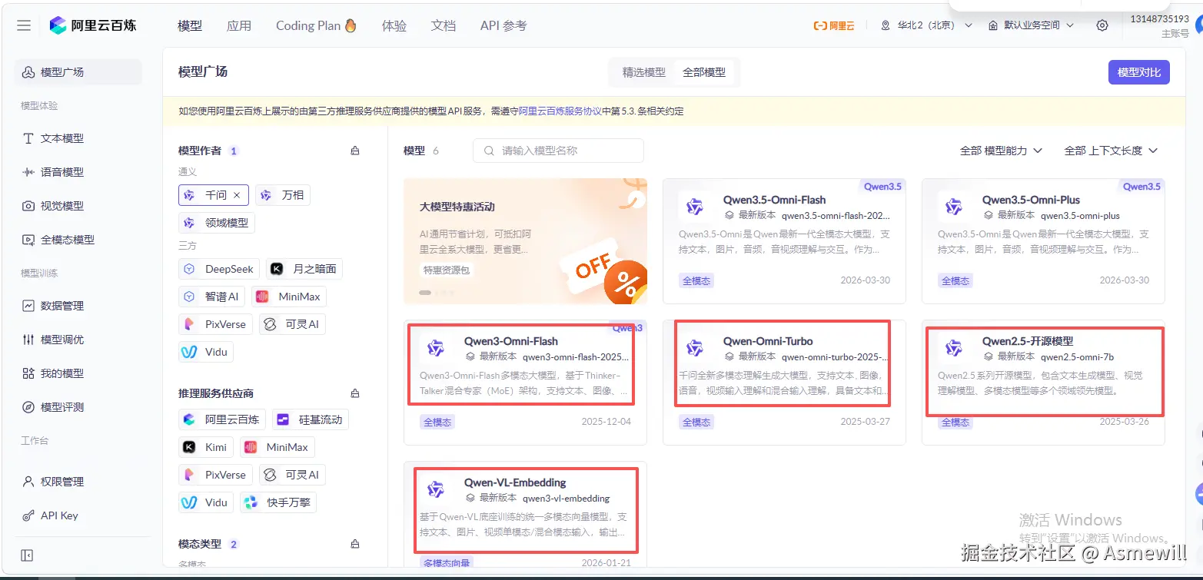Click lock icon beside 模态类型
1203x580 pixels.
(355, 544)
